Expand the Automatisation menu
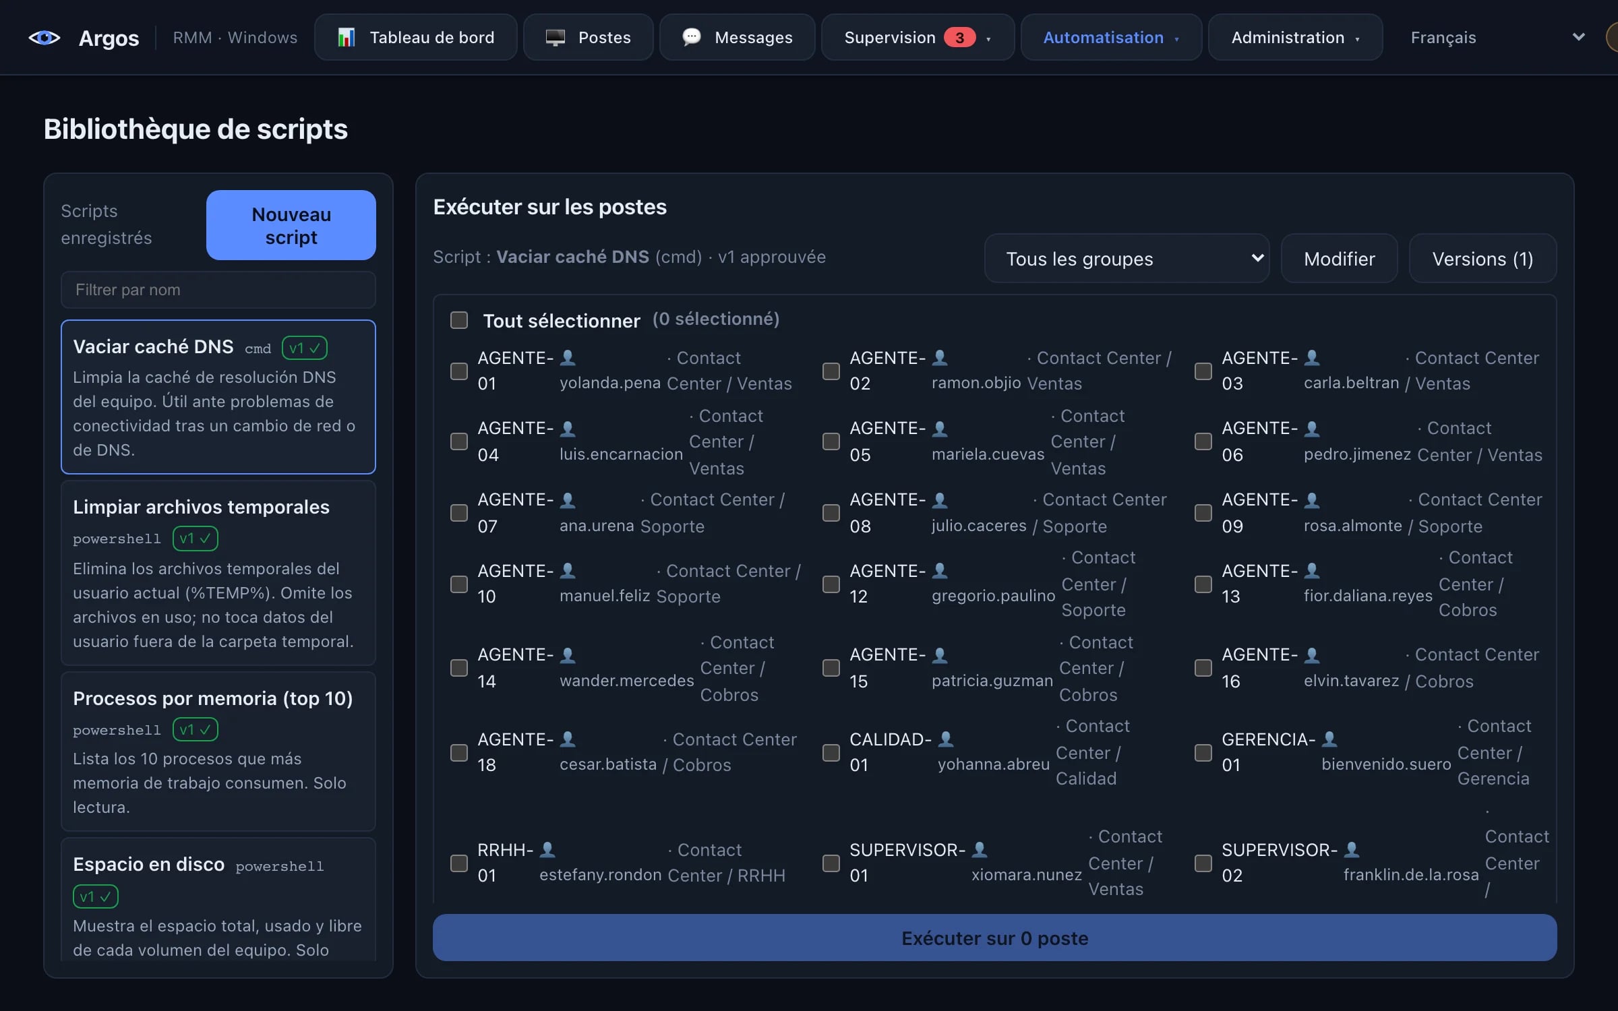This screenshot has width=1618, height=1011. [1111, 38]
